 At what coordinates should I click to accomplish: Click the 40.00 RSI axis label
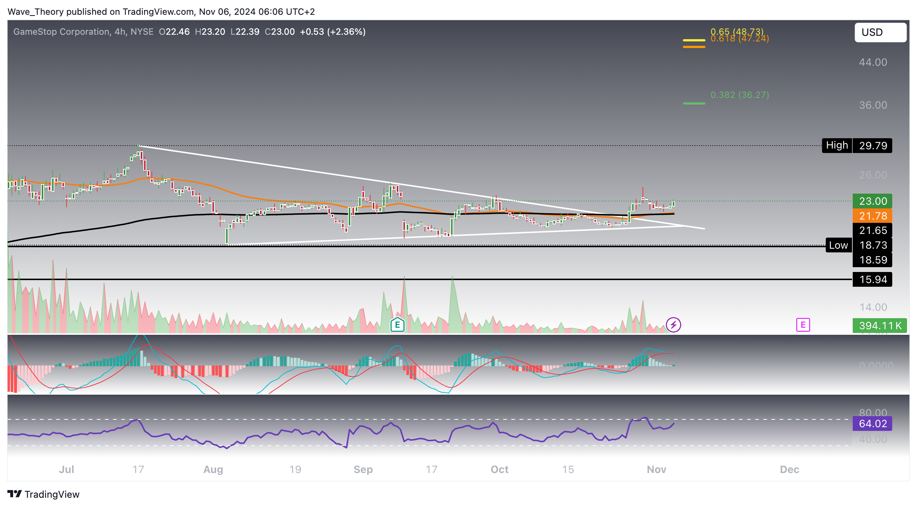873,439
